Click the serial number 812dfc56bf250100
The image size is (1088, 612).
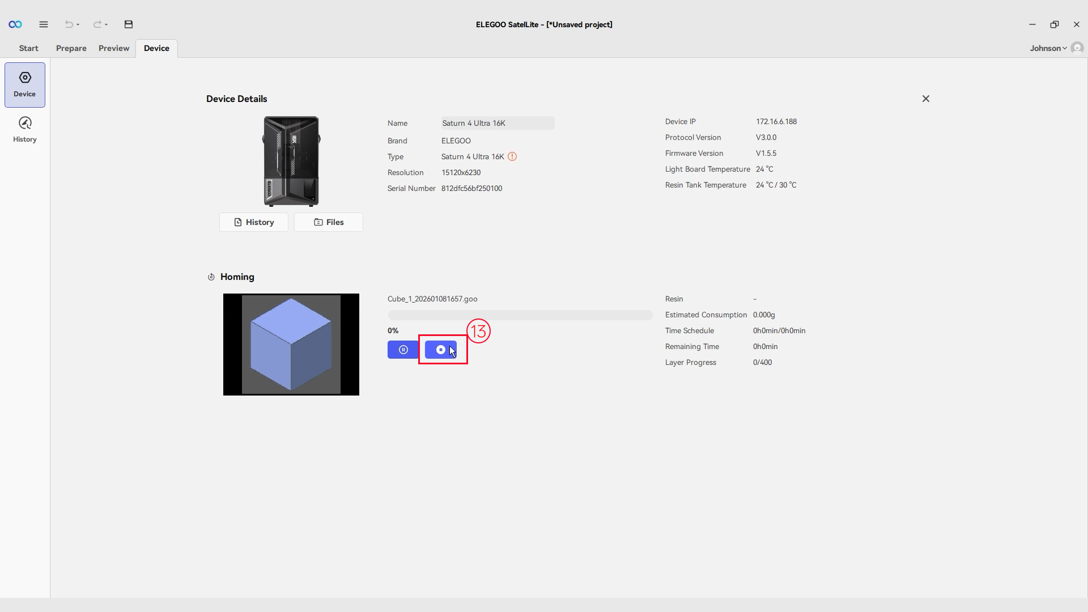(x=471, y=188)
